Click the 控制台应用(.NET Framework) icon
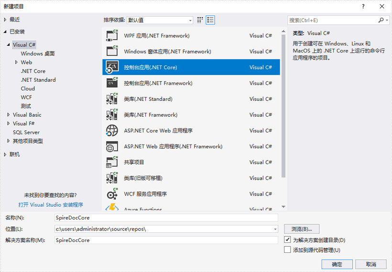Image resolution: width=392 pixels, height=272 pixels. pyautogui.click(x=112, y=83)
